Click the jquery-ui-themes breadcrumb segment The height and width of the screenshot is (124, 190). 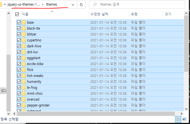pos(24,5)
